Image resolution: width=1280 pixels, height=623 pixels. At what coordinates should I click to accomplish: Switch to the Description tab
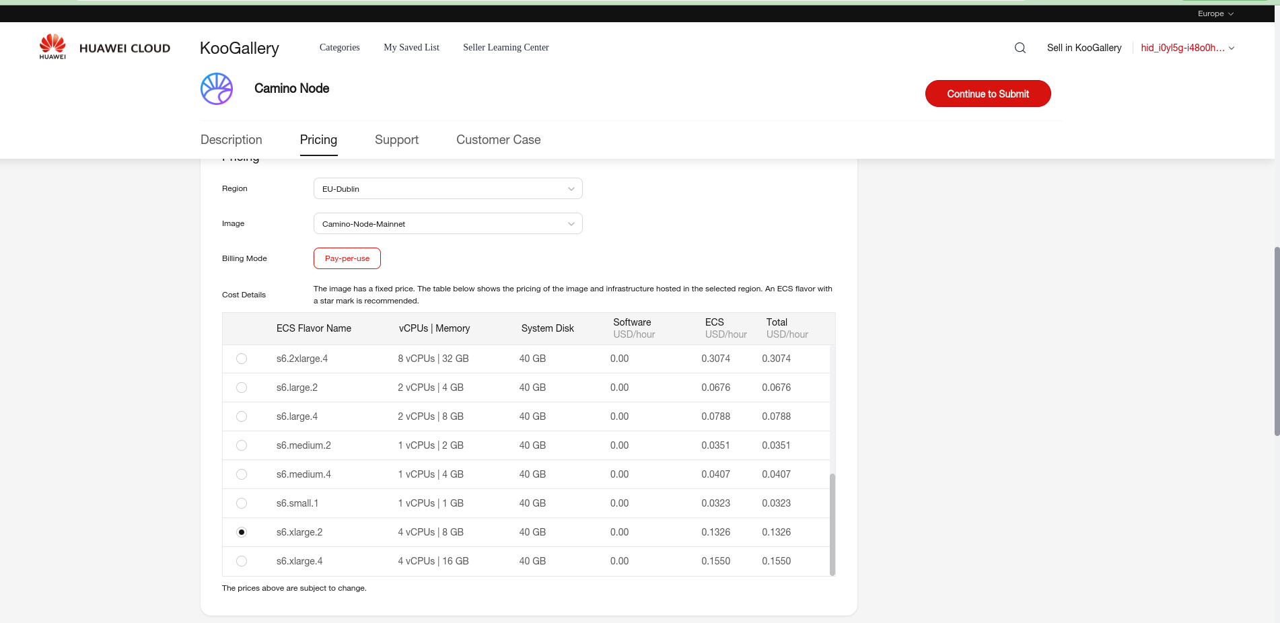pos(231,139)
